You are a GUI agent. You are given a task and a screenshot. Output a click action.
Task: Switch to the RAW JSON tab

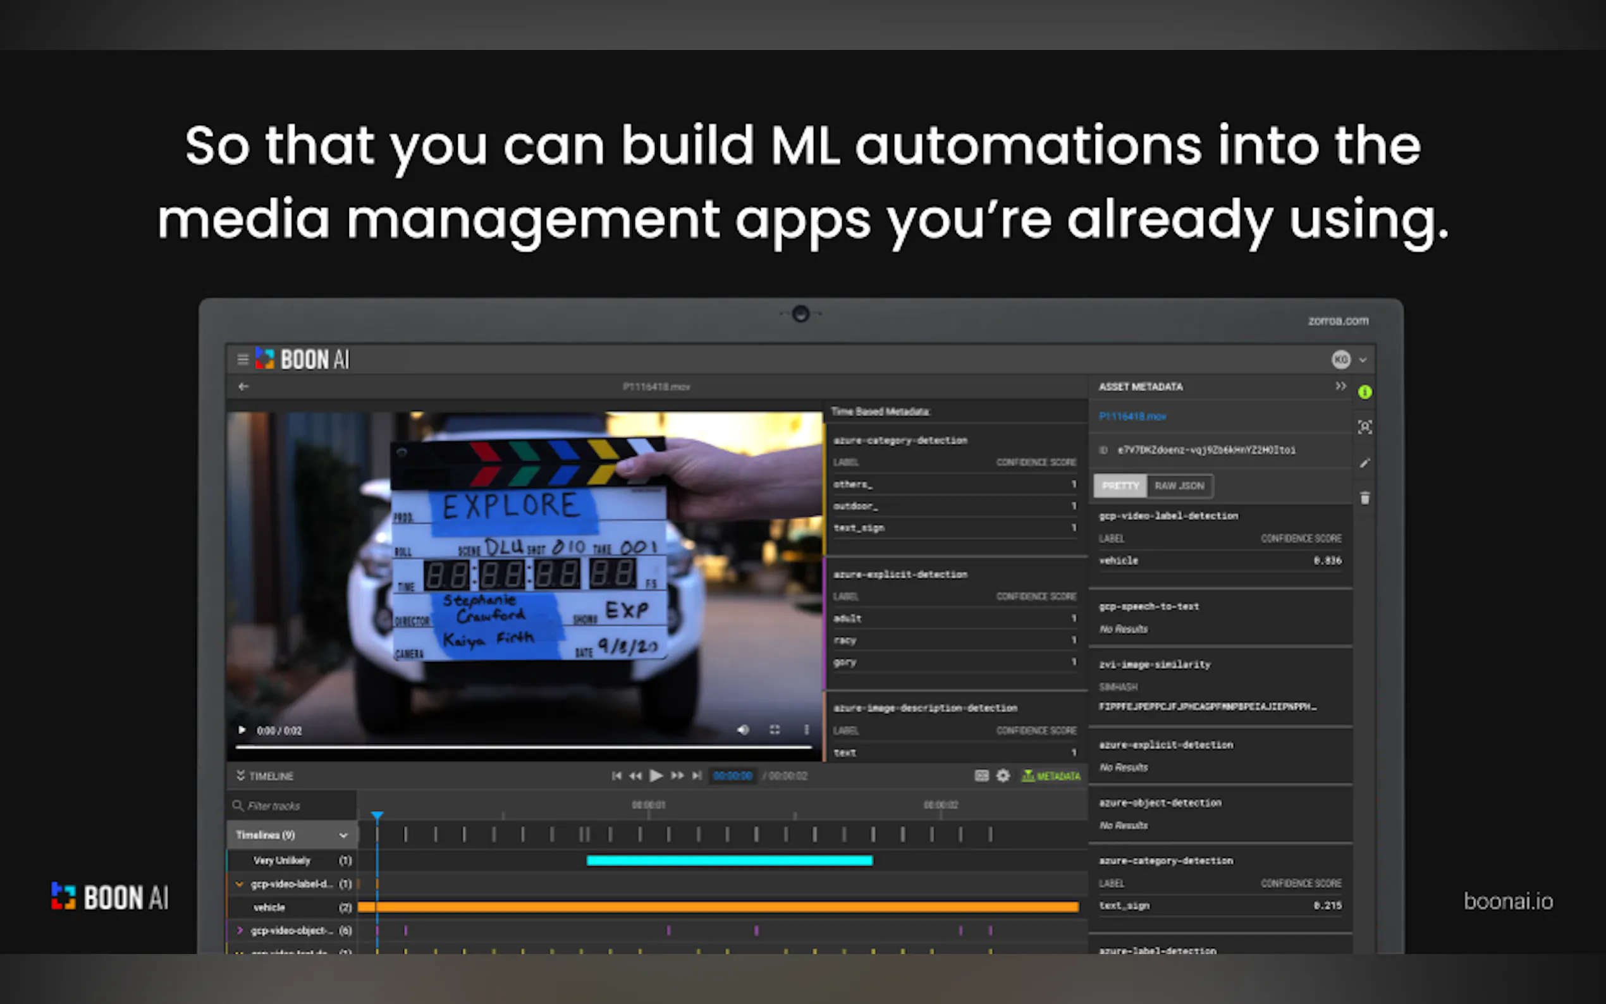point(1179,486)
